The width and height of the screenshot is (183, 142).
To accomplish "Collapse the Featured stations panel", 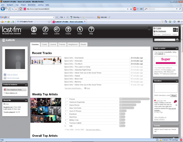I will pyautogui.click(x=26, y=85).
